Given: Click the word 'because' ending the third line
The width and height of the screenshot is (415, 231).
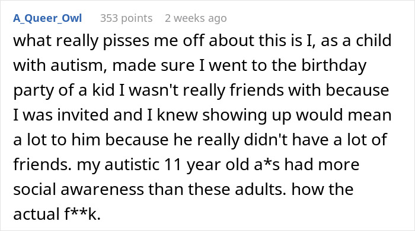Looking at the screenshot, I should [x=357, y=90].
